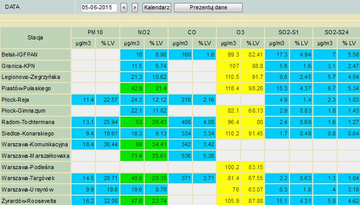The image size is (360, 205).
Task: Select the CO column header
Action: 192,32
